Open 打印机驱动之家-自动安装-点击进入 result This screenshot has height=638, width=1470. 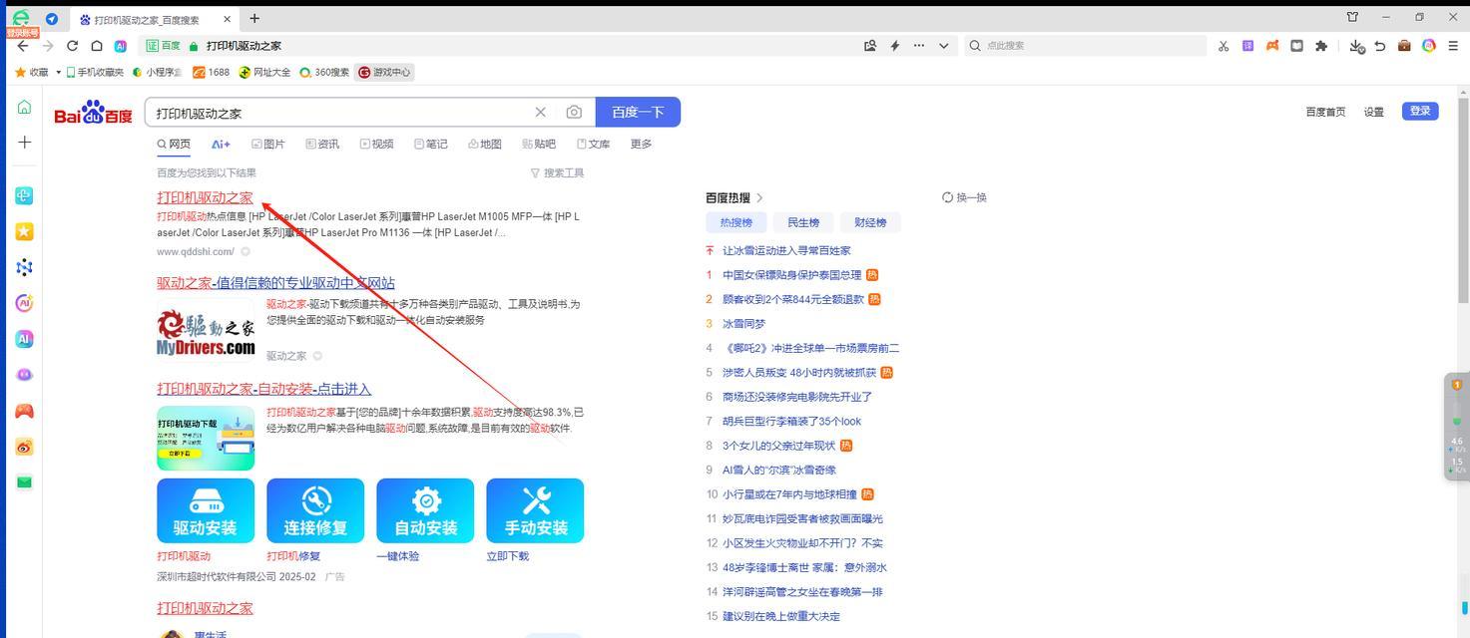(x=263, y=389)
